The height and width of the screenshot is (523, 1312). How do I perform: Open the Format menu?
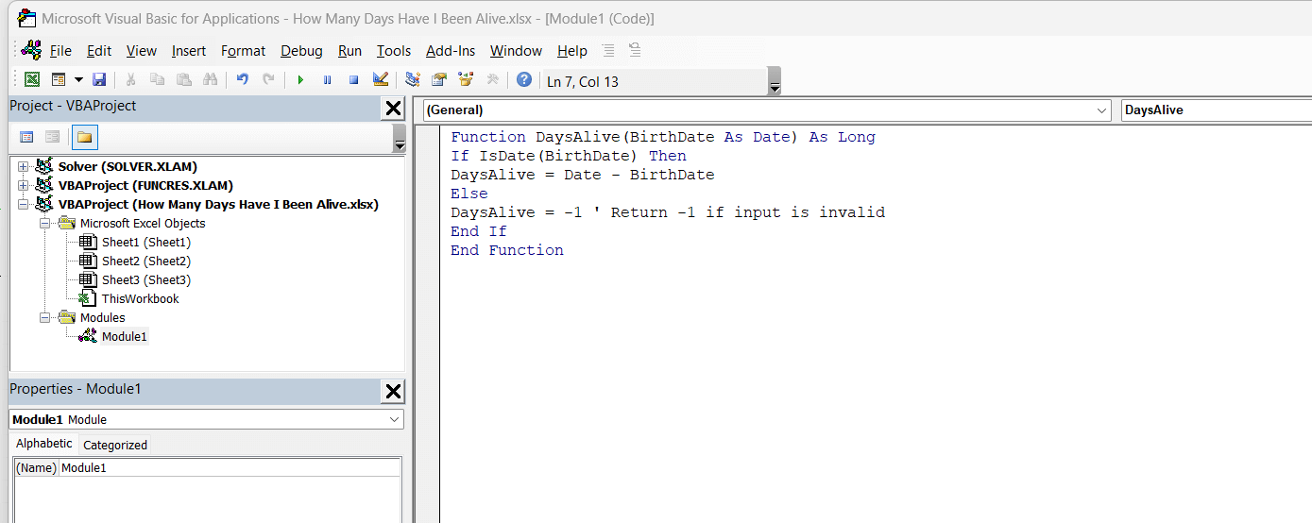244,51
